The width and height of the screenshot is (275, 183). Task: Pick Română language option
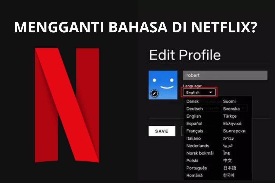click(x=194, y=175)
